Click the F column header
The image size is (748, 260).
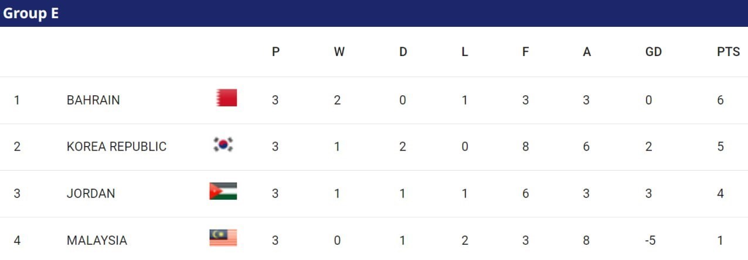click(525, 52)
